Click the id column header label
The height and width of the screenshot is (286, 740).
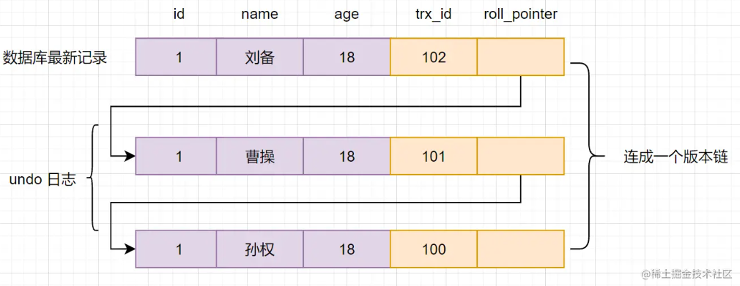pos(179,14)
